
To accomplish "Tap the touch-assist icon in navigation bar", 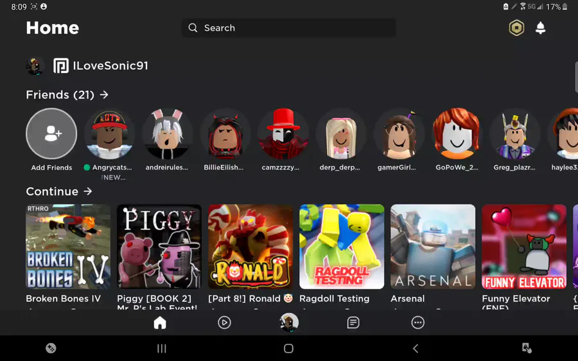I will coord(527,348).
